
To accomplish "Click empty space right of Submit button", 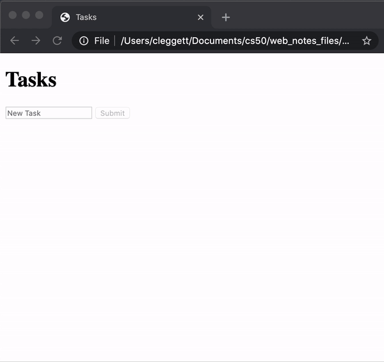I will (x=256, y=113).
